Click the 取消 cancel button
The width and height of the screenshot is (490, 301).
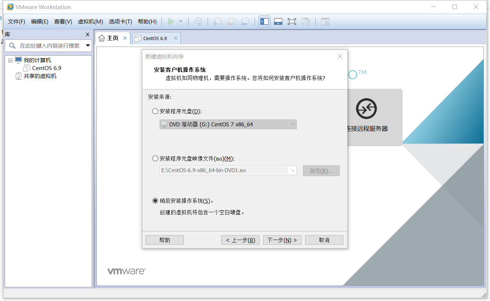(324, 240)
